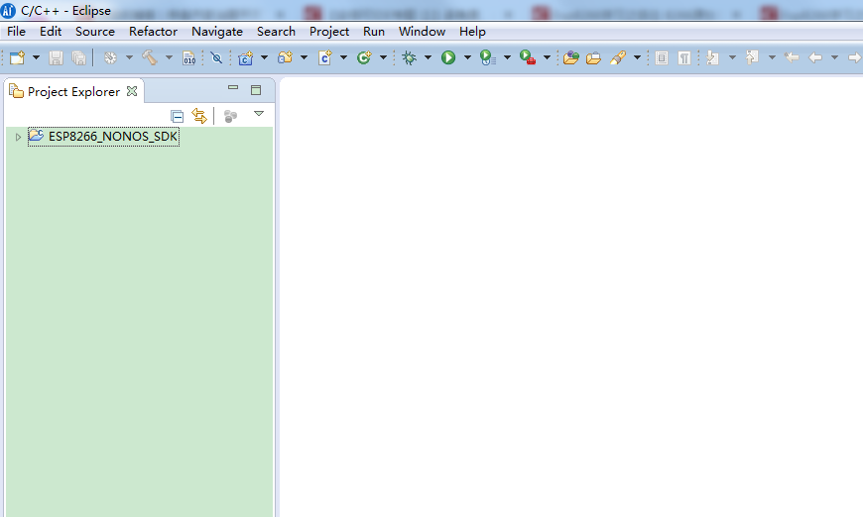This screenshot has width=863, height=517.
Task: Click the Save icon
Action: tap(56, 57)
